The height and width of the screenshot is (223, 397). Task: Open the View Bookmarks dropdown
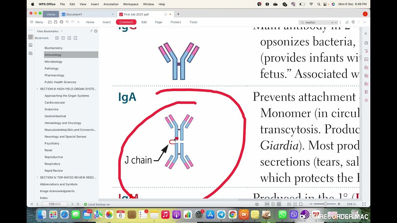50,31
